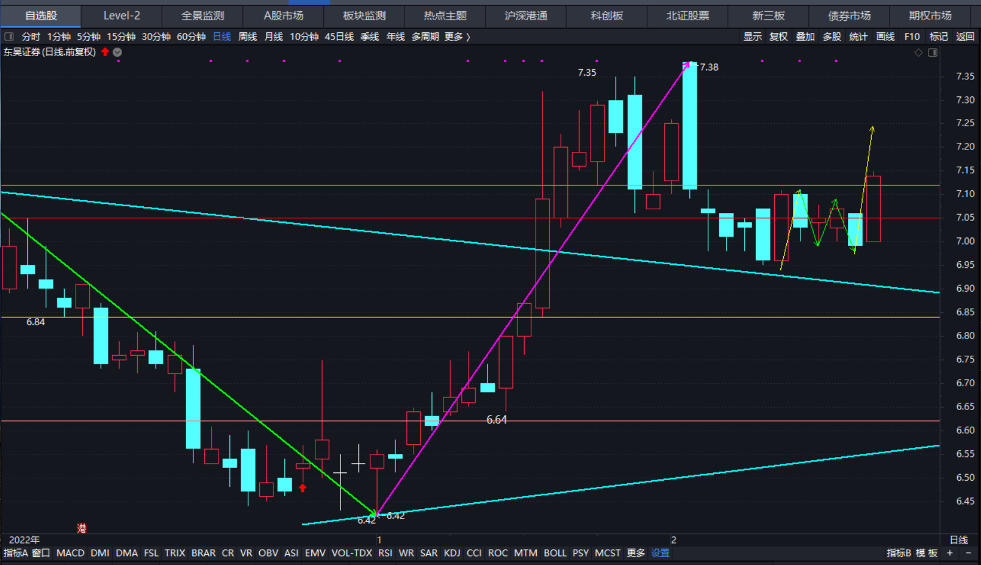Click the plus zoom-in icon at bottom right
Image resolution: width=981 pixels, height=565 pixels.
click(950, 553)
